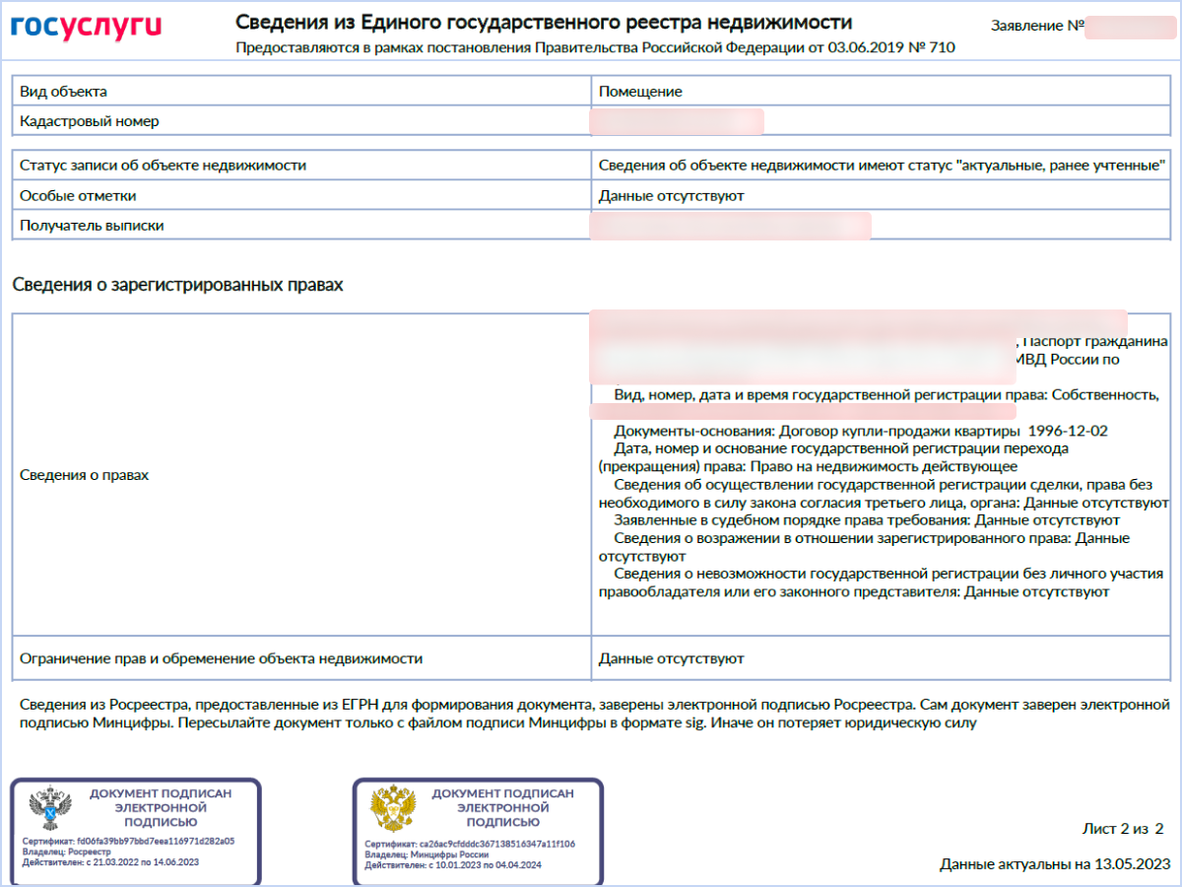Click the 'Сведения о правах' cell label
This screenshot has width=1182, height=887.
[x=85, y=475]
